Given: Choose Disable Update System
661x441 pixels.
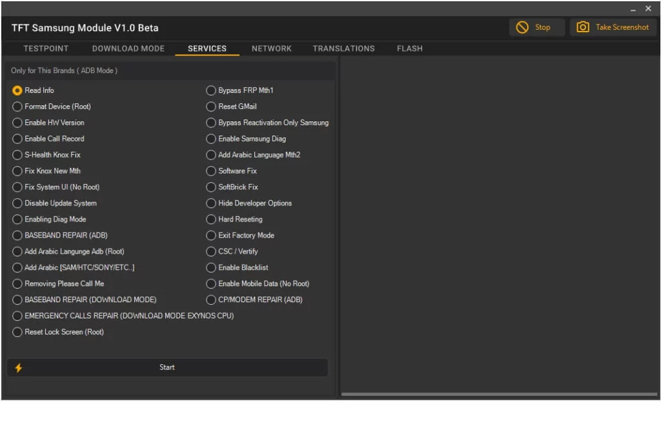Looking at the screenshot, I should (x=54, y=203).
